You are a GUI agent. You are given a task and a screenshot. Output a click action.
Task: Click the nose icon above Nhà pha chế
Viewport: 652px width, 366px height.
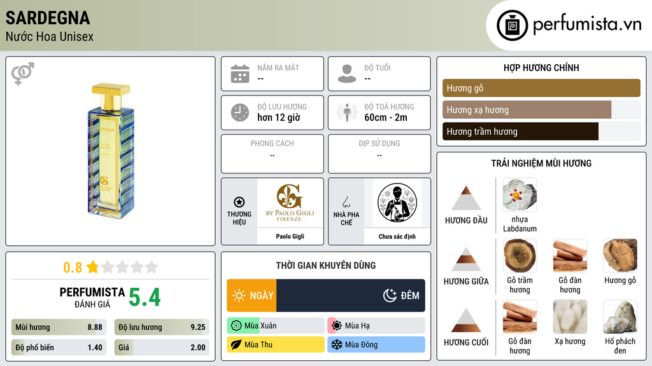[x=346, y=202]
